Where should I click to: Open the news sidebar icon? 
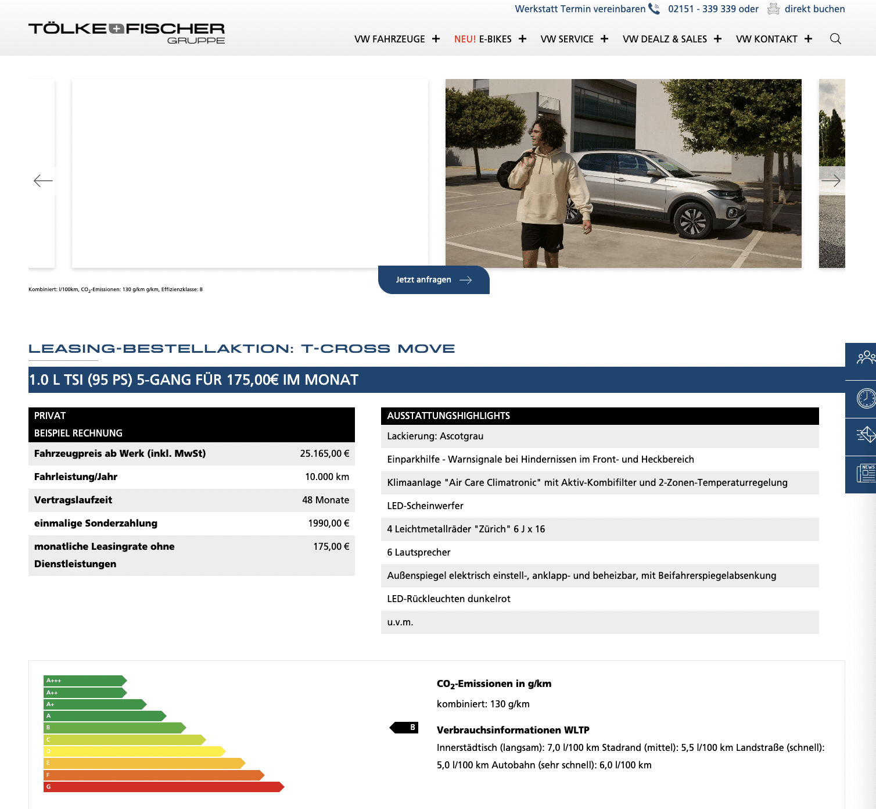(866, 474)
